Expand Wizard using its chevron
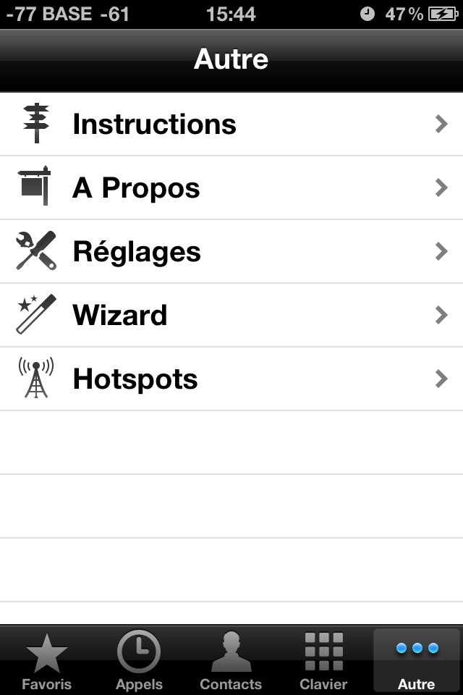This screenshot has height=695, width=463. (x=441, y=315)
